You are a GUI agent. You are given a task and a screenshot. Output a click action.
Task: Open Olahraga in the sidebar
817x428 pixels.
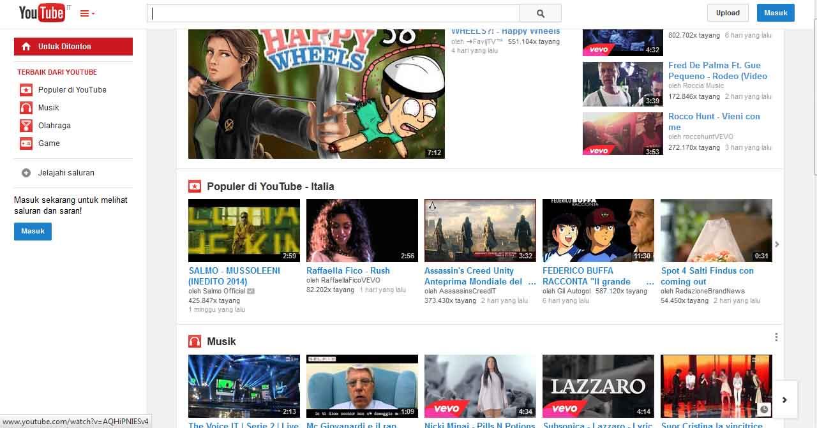click(54, 126)
